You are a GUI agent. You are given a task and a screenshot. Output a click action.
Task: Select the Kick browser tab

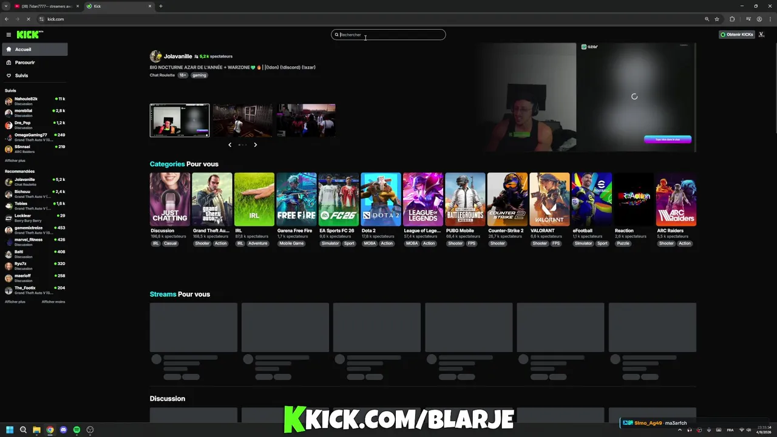coord(118,6)
